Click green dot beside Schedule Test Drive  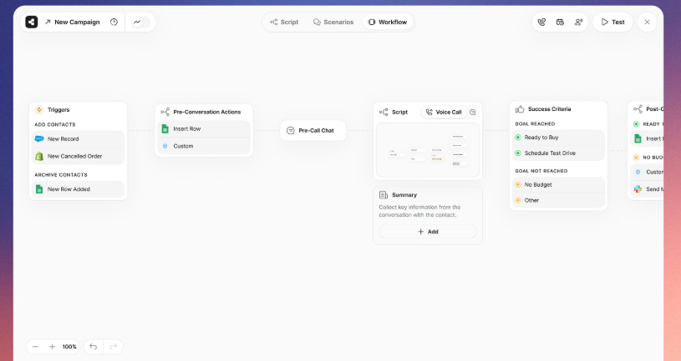point(518,153)
